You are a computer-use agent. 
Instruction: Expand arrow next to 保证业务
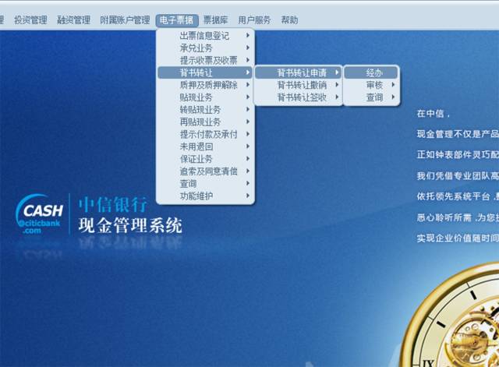(x=248, y=158)
